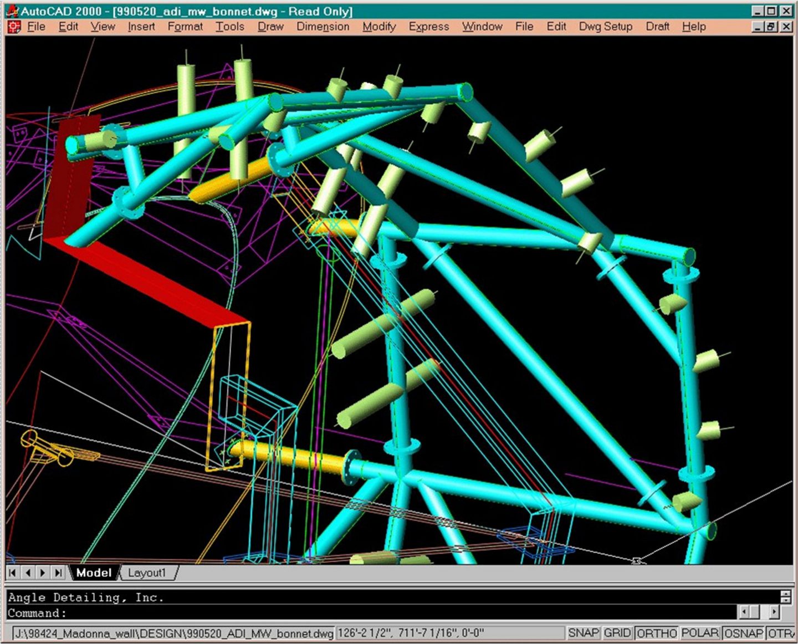The width and height of the screenshot is (798, 644).
Task: Toggle POLAR tracking in status bar
Action: 700,633
